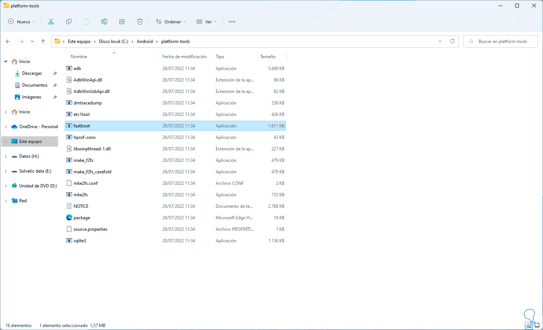Screen dimensions: 543x330
Task: Refresh the current folder view
Action: click(x=452, y=41)
